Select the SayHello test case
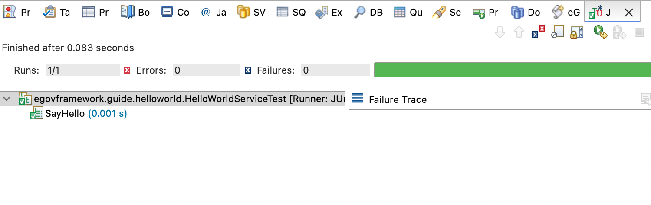 coord(65,114)
